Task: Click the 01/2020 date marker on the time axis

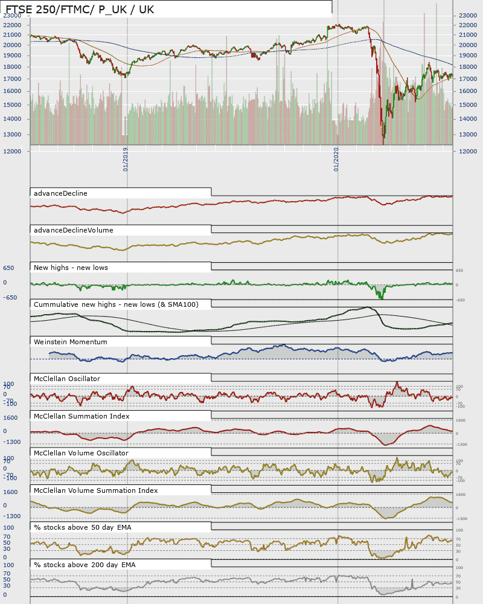Action: [x=336, y=159]
